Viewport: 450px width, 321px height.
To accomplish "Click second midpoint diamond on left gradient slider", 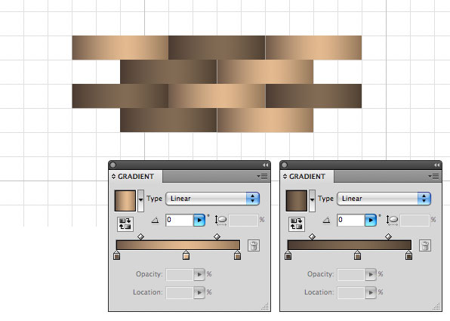I will click(x=217, y=236).
